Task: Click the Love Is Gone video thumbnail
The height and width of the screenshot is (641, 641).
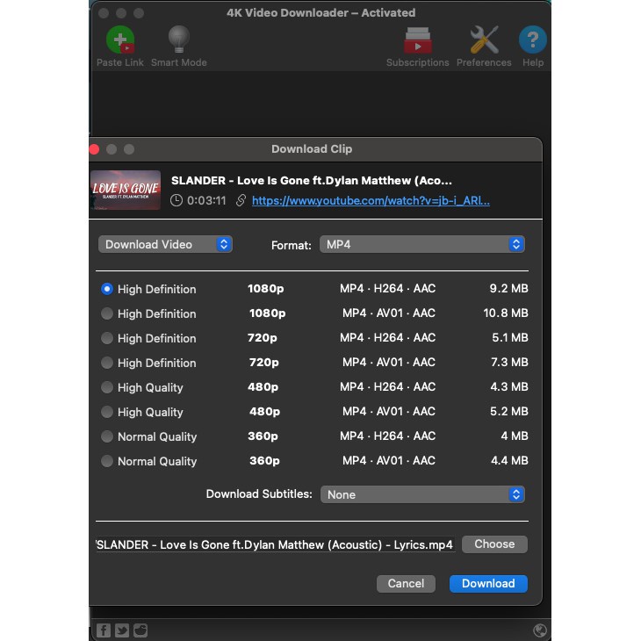Action: coord(126,190)
